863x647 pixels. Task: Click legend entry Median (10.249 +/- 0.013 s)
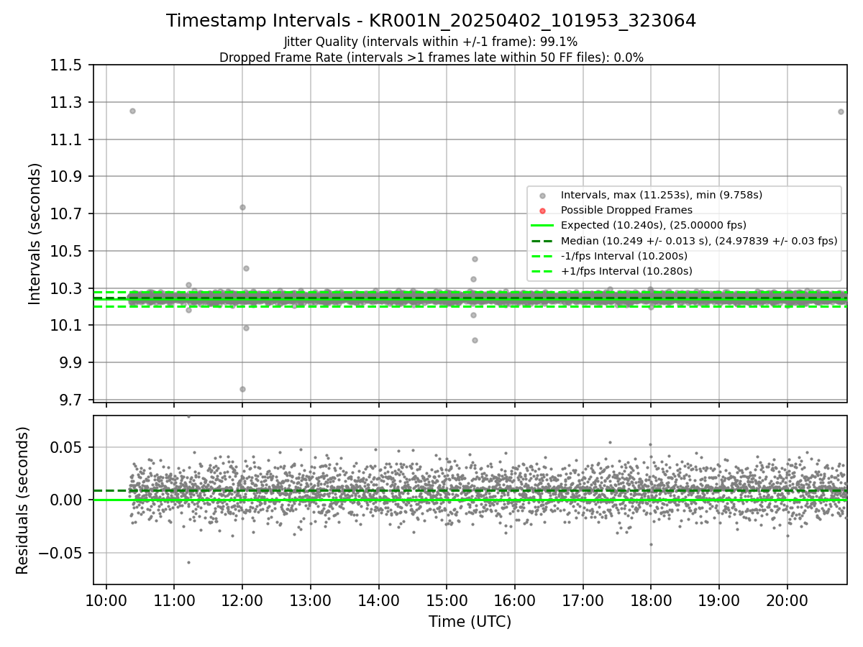pos(699,241)
